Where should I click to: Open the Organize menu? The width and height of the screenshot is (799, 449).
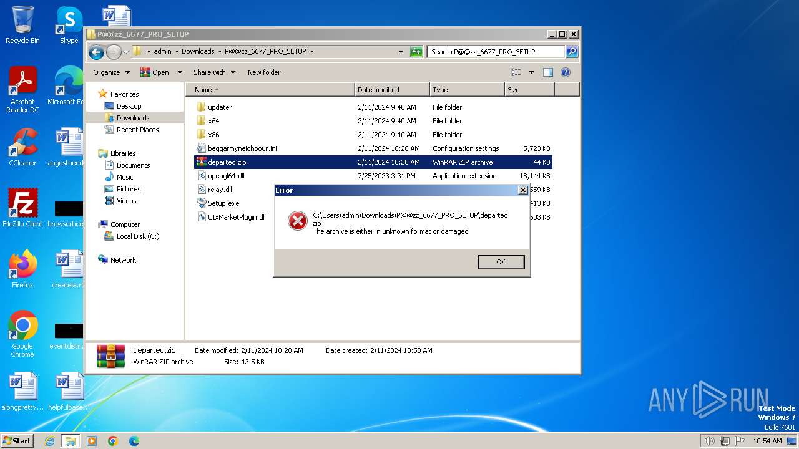111,72
